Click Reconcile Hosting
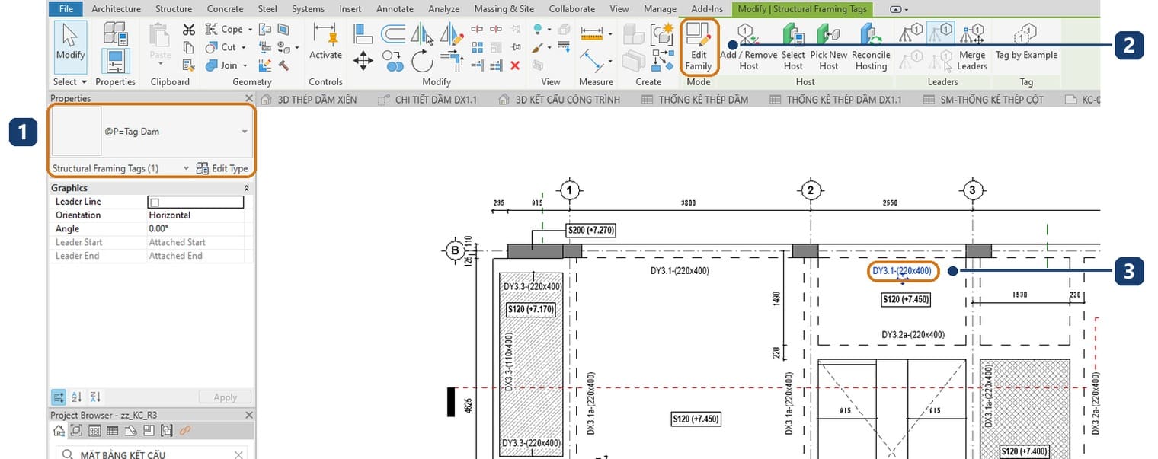Viewport: 1158px width, 459px height. (871, 46)
